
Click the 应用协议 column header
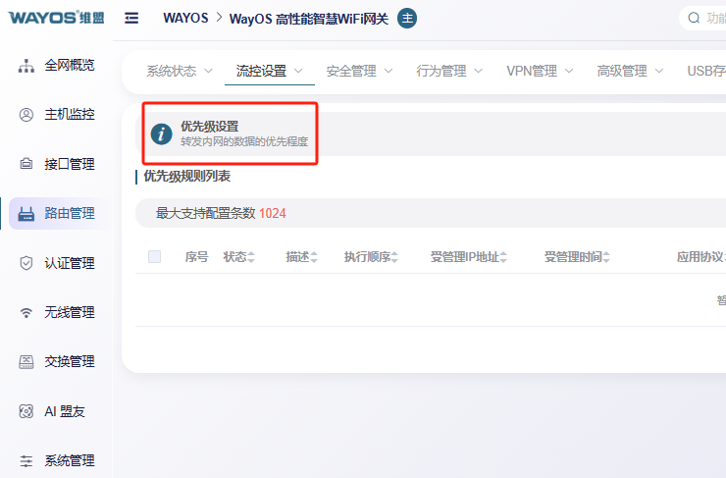point(701,257)
